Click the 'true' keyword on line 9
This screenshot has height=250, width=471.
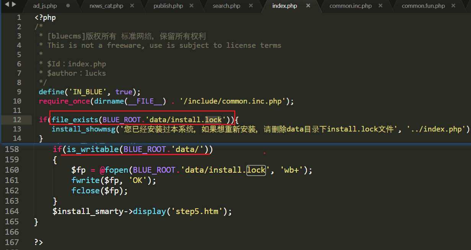click(x=124, y=92)
